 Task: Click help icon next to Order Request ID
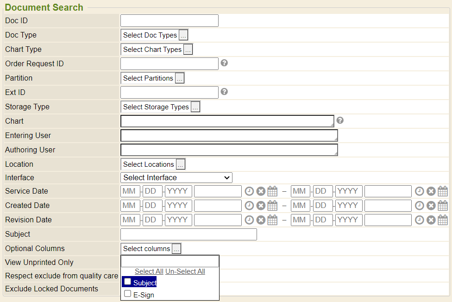click(x=224, y=63)
